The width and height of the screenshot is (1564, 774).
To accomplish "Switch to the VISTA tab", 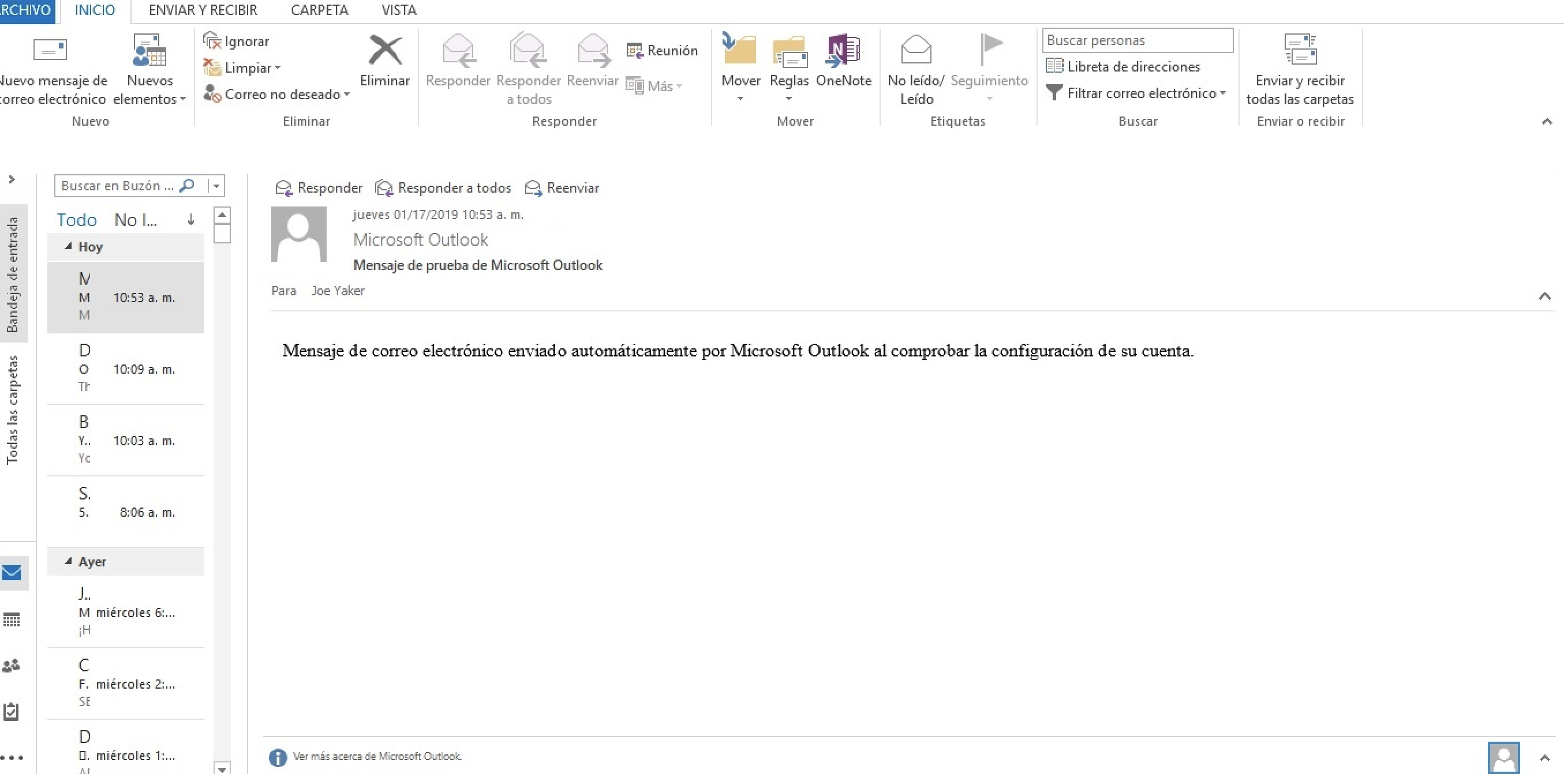I will (x=398, y=10).
